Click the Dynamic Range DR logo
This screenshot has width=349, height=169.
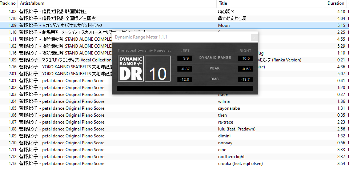click(x=131, y=68)
